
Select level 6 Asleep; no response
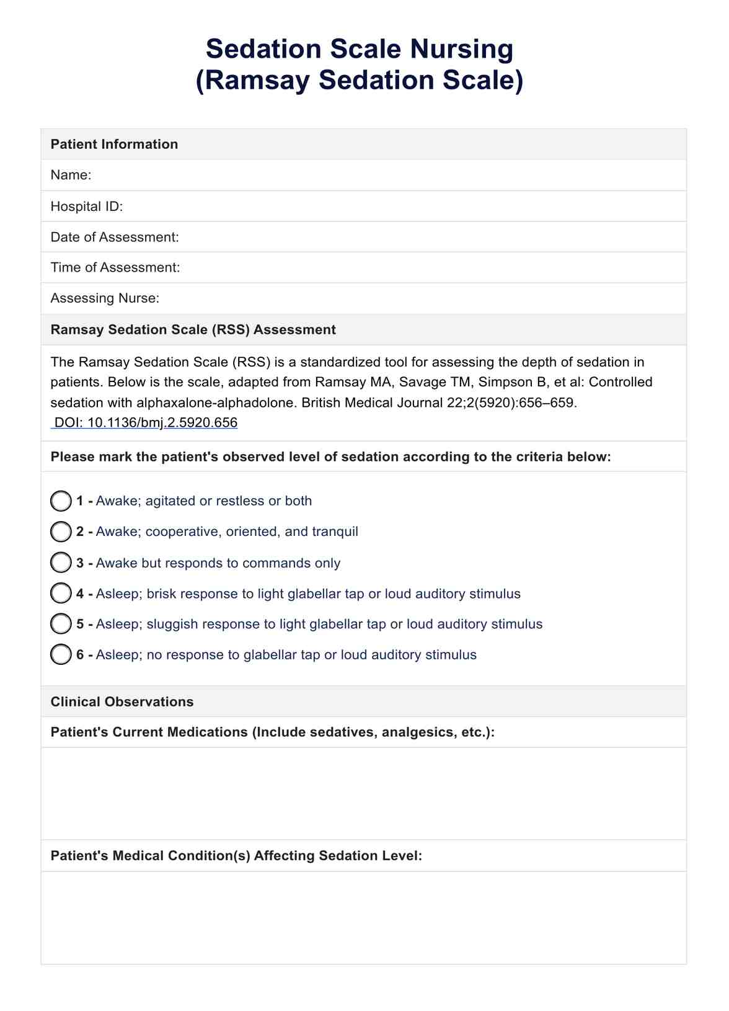click(x=61, y=655)
